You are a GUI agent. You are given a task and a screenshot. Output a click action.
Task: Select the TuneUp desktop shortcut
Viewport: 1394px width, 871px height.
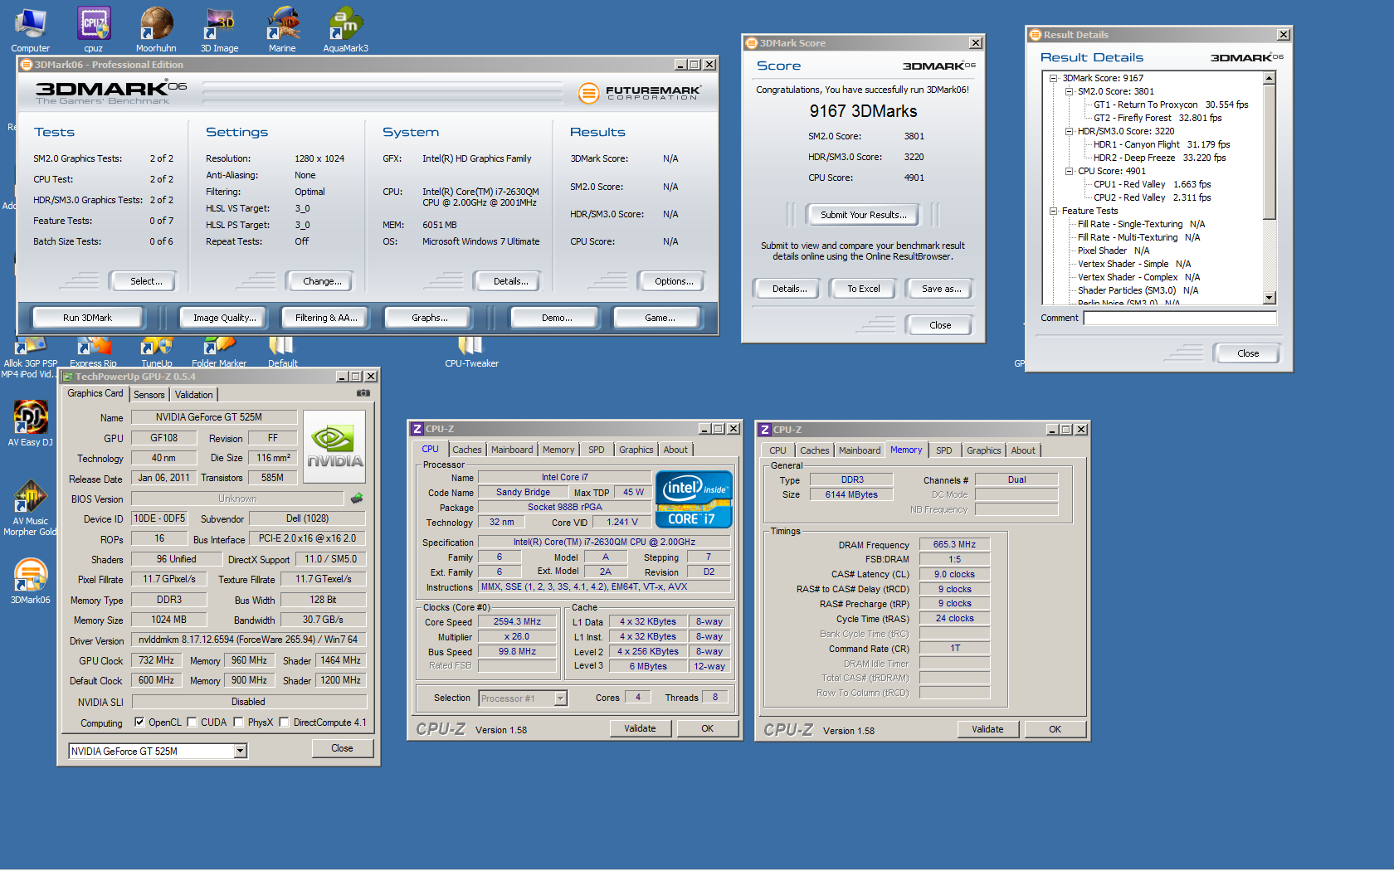157,352
